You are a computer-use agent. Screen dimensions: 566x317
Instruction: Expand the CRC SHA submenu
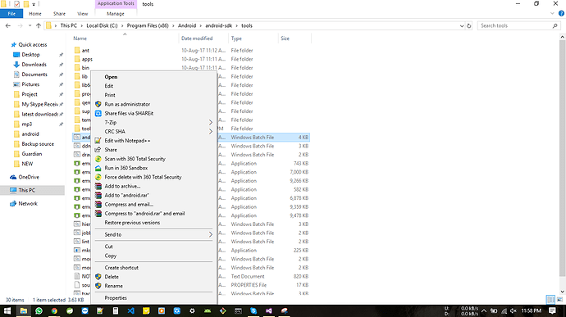point(153,132)
